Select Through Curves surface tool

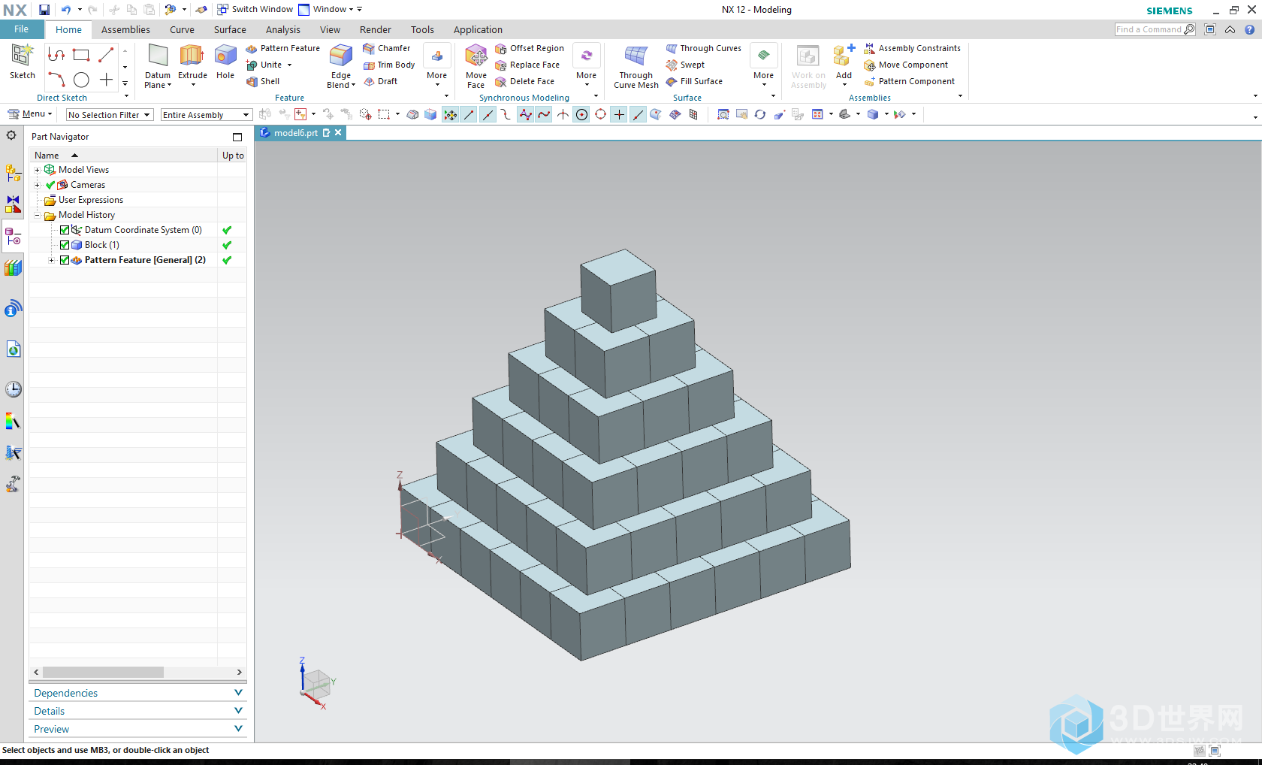(x=704, y=48)
